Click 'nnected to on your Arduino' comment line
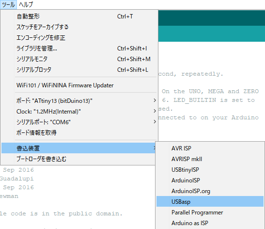The image size is (265, 229). click(208, 117)
